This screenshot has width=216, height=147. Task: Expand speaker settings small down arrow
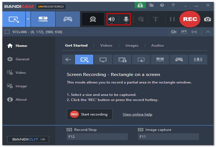(x=112, y=23)
